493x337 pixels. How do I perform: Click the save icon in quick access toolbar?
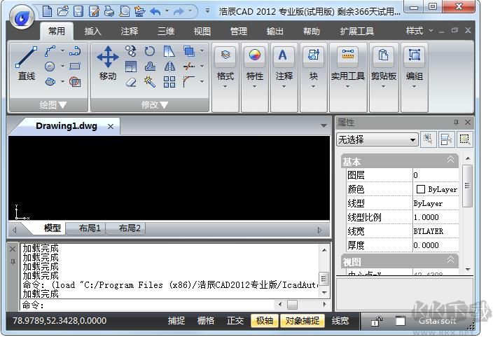pos(78,11)
